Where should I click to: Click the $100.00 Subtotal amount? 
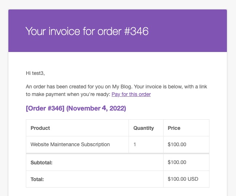point(177,163)
